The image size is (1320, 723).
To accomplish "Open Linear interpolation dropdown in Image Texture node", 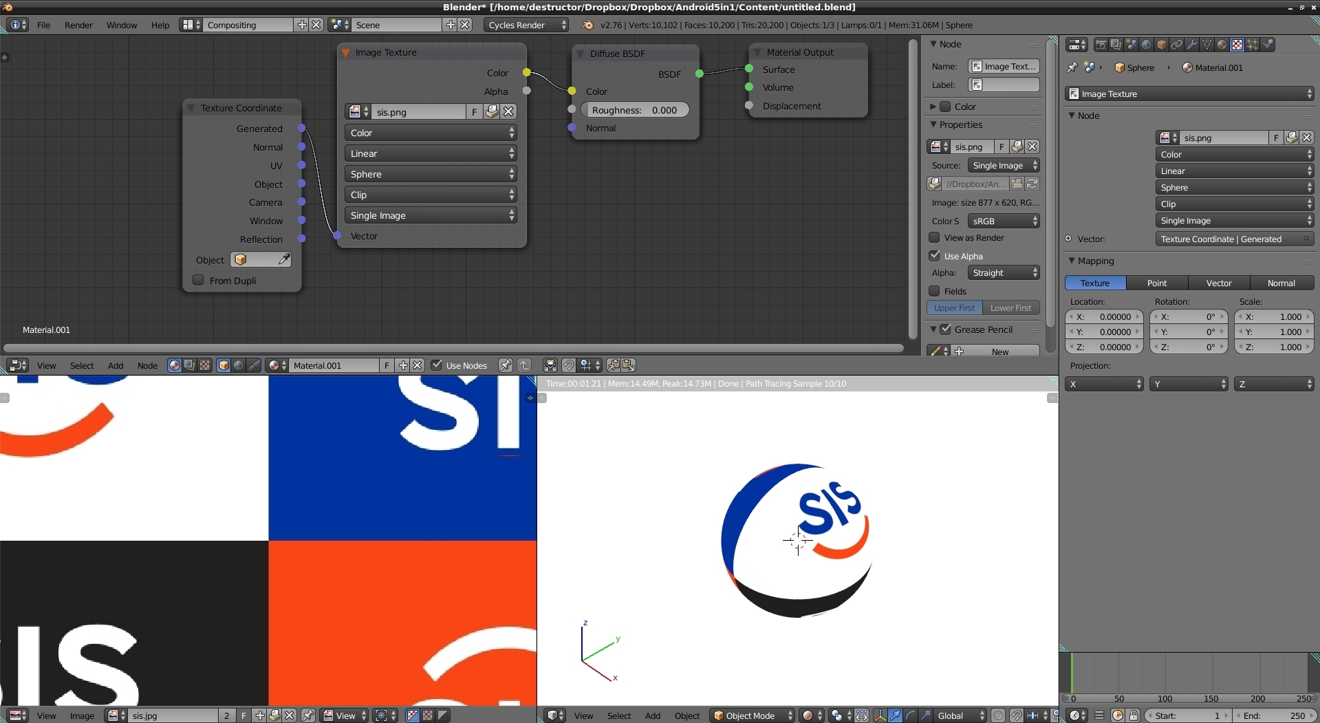I will (431, 153).
